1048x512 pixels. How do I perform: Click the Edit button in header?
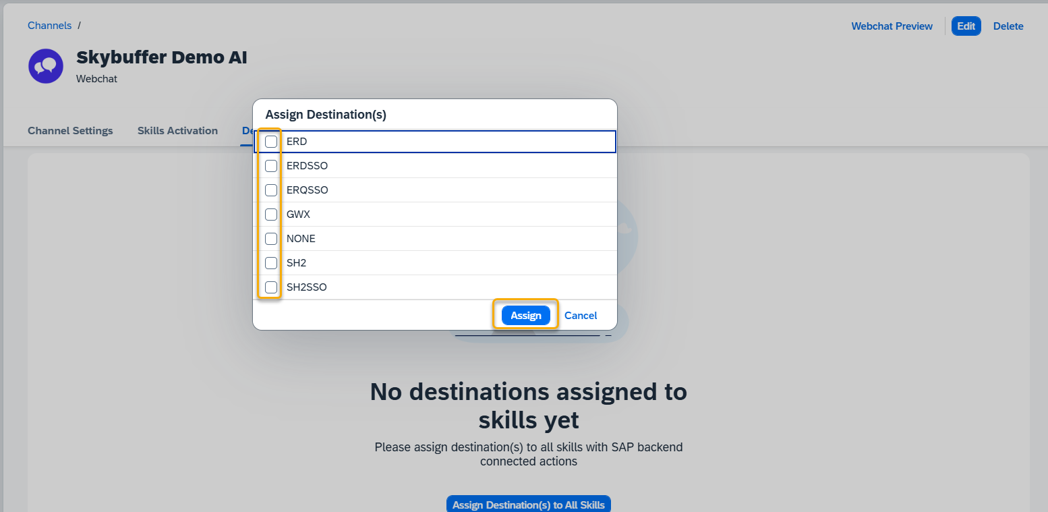[966, 26]
